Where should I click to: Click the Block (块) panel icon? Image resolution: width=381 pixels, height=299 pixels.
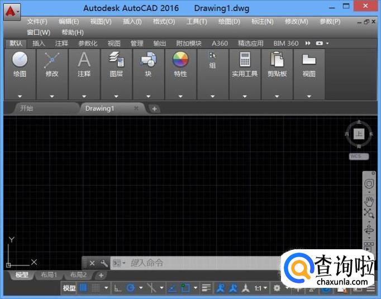(148, 60)
